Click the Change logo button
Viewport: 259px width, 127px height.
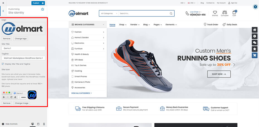click(x=21, y=39)
